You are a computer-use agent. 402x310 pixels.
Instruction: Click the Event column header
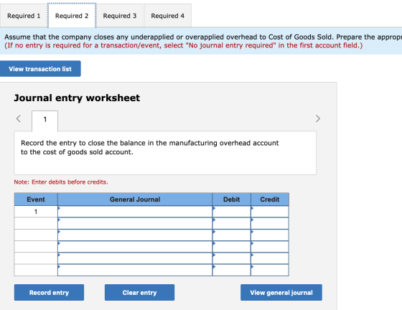(36, 199)
